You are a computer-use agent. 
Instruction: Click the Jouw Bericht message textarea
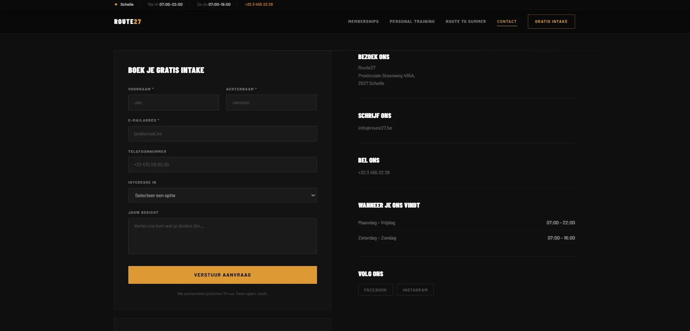click(x=222, y=236)
